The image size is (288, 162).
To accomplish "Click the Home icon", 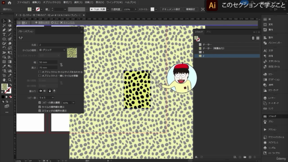I will click(x=9, y=3).
